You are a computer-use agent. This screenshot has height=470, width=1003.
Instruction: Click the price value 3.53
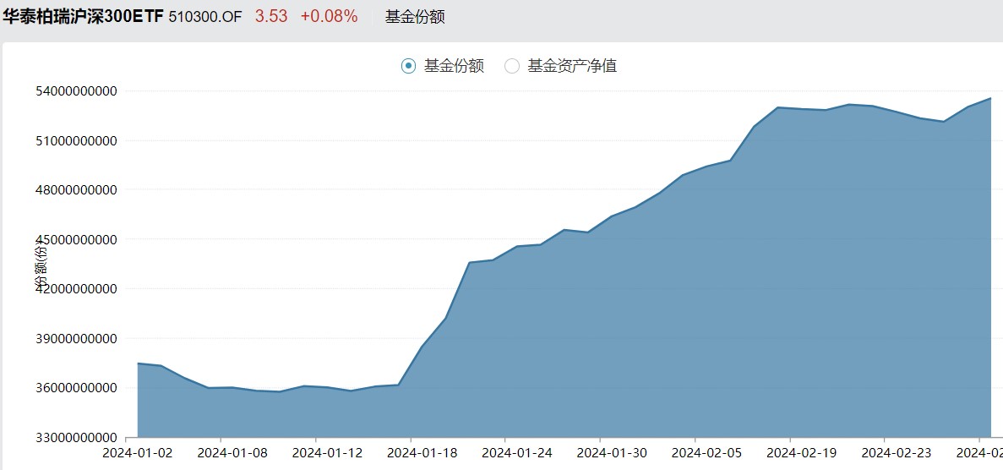coord(271,17)
